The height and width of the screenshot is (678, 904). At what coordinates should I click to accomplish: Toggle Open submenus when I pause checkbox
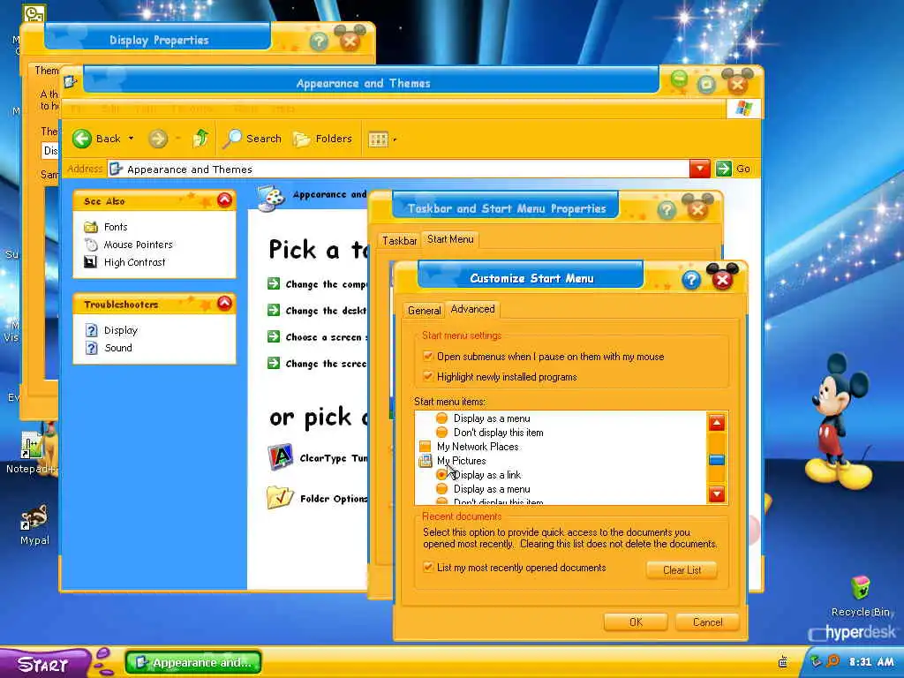428,356
